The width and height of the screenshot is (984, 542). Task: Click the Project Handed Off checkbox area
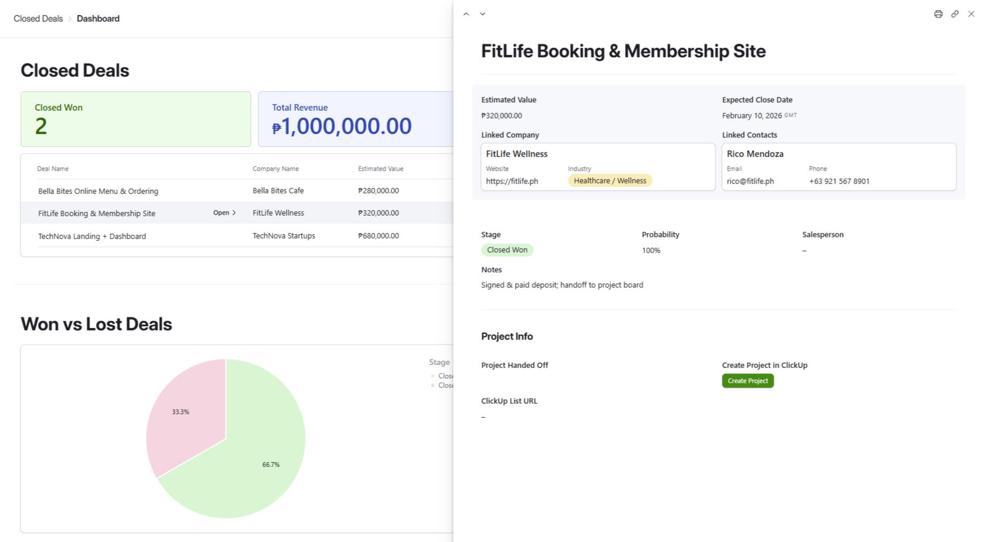click(598, 381)
